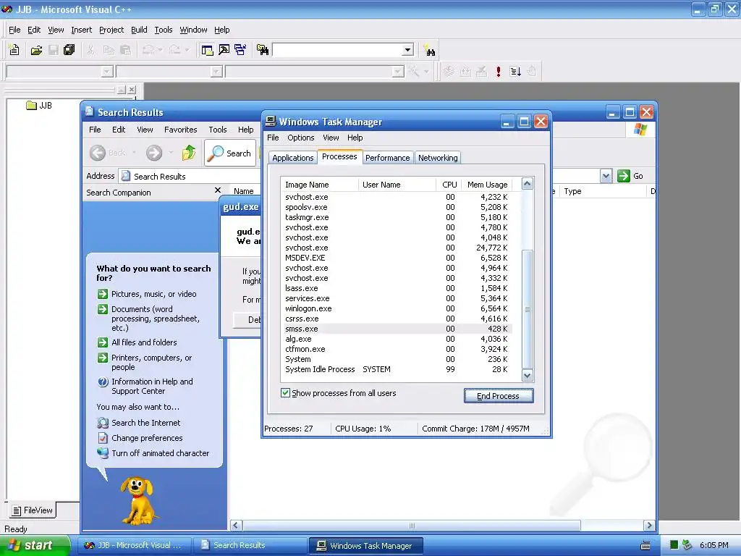
Task: Click the globe icon beside Search the Internet
Action: (103, 423)
